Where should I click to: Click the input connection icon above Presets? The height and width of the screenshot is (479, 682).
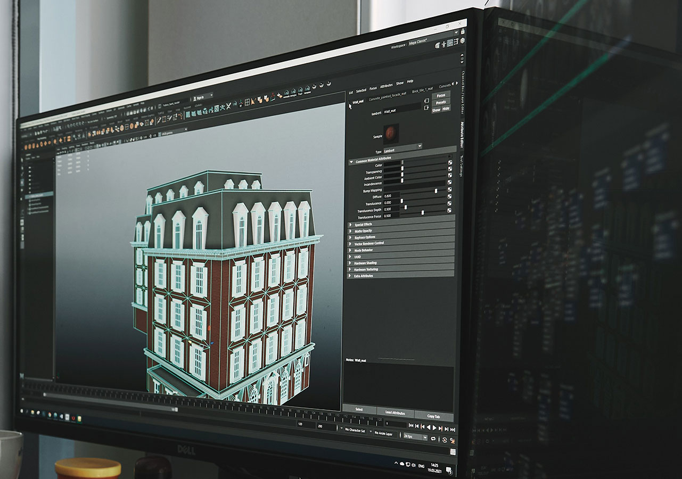(x=426, y=101)
